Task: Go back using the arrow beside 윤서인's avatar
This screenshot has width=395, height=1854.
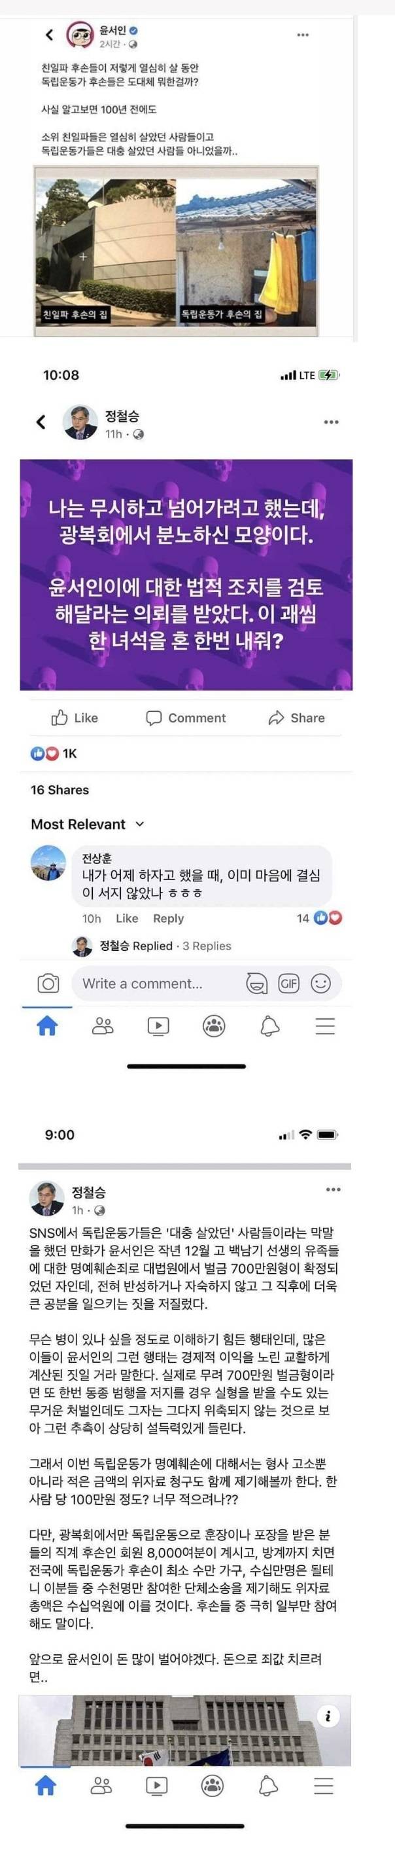Action: point(50,34)
